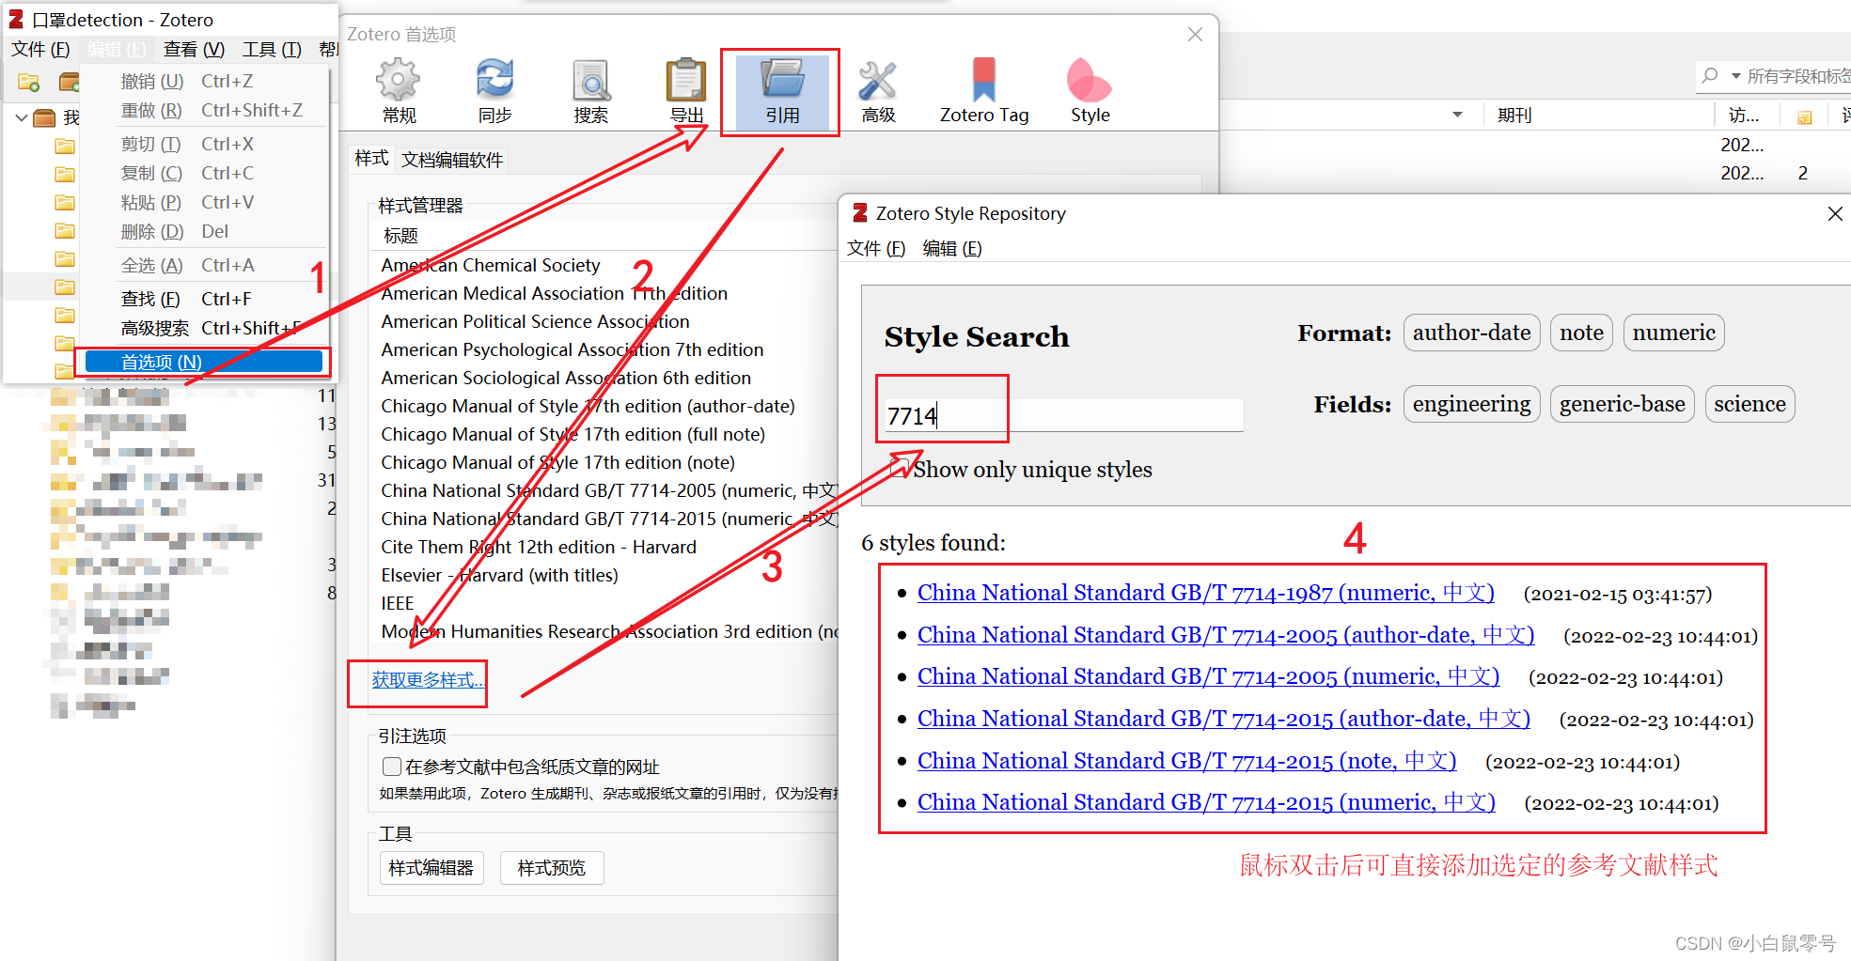Viewport: 1851px width, 961px height.
Task: Open GB/T 7714-2015 (numeric, 中文) style link
Action: pyautogui.click(x=1206, y=802)
